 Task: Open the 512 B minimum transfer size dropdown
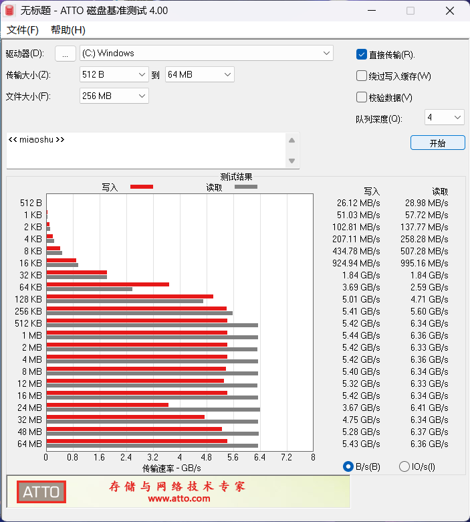tap(114, 74)
